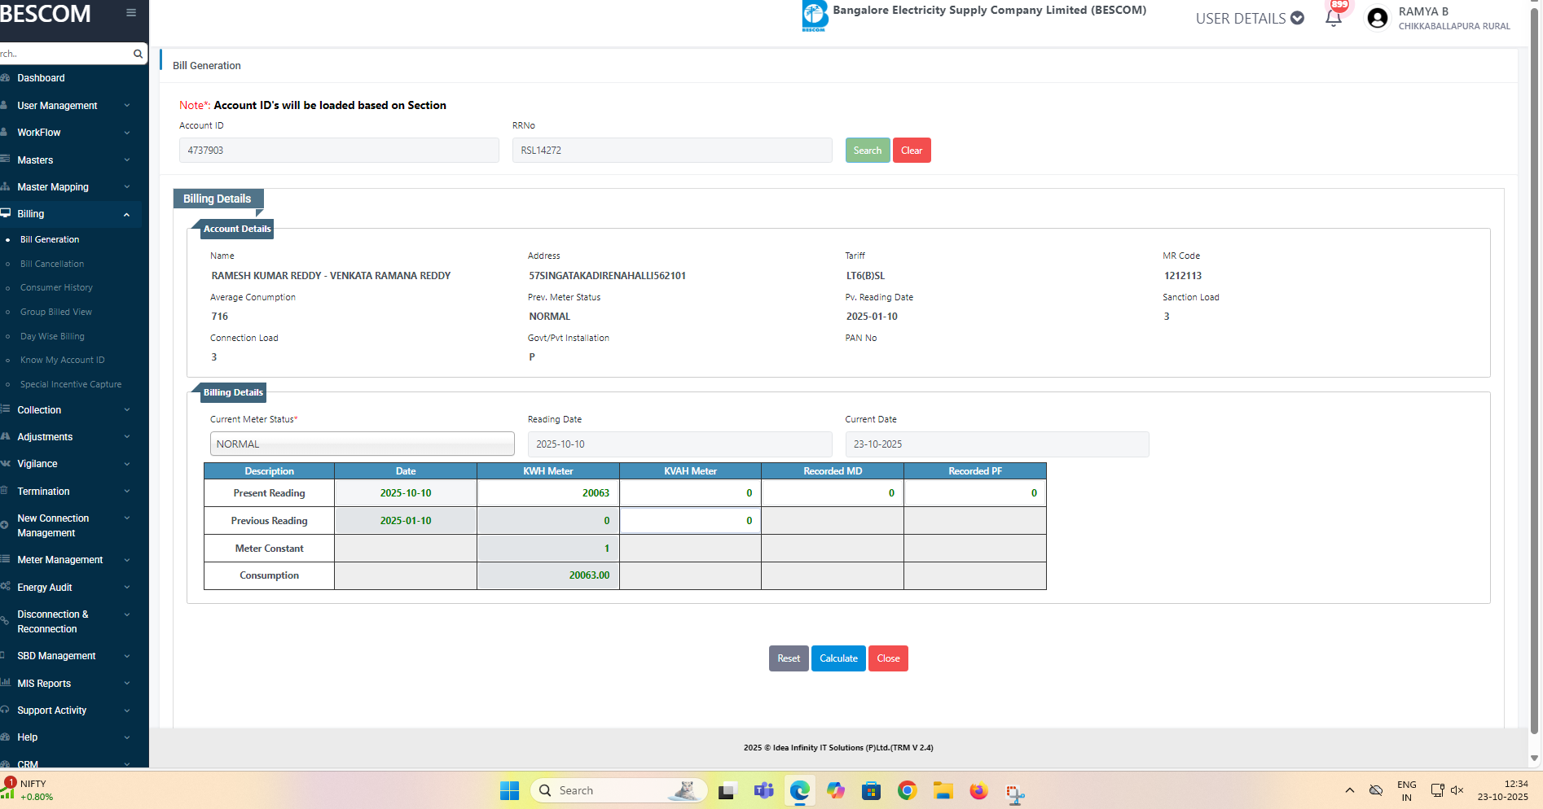Screen dimensions: 1543x809
Task: Open the Current Meter Status dropdown
Action: click(362, 444)
